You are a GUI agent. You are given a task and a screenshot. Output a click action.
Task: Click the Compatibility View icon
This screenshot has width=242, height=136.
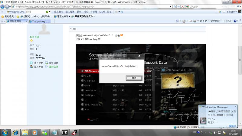pyautogui.click(x=175, y=7)
